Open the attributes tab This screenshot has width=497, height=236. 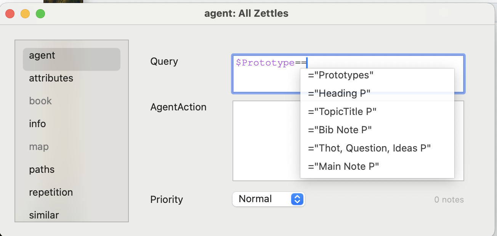click(51, 78)
